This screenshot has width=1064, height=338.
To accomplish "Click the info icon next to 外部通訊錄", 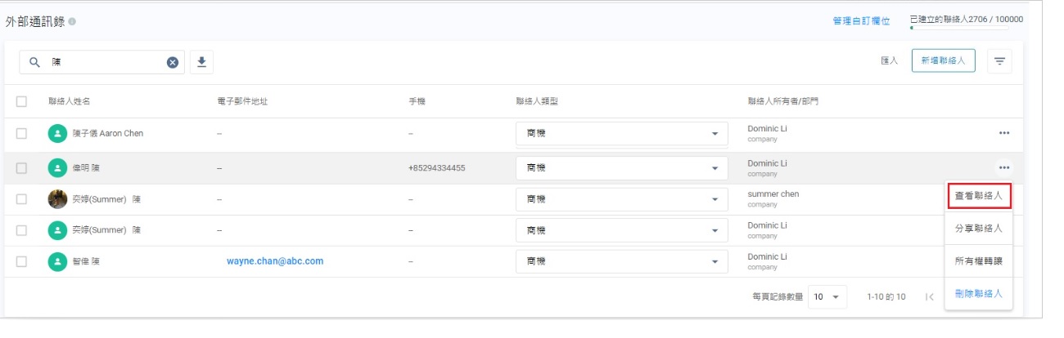I will coord(73,21).
